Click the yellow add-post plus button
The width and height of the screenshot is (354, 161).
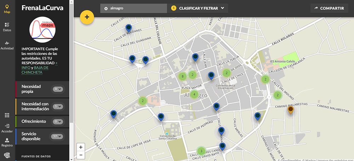[87, 17]
